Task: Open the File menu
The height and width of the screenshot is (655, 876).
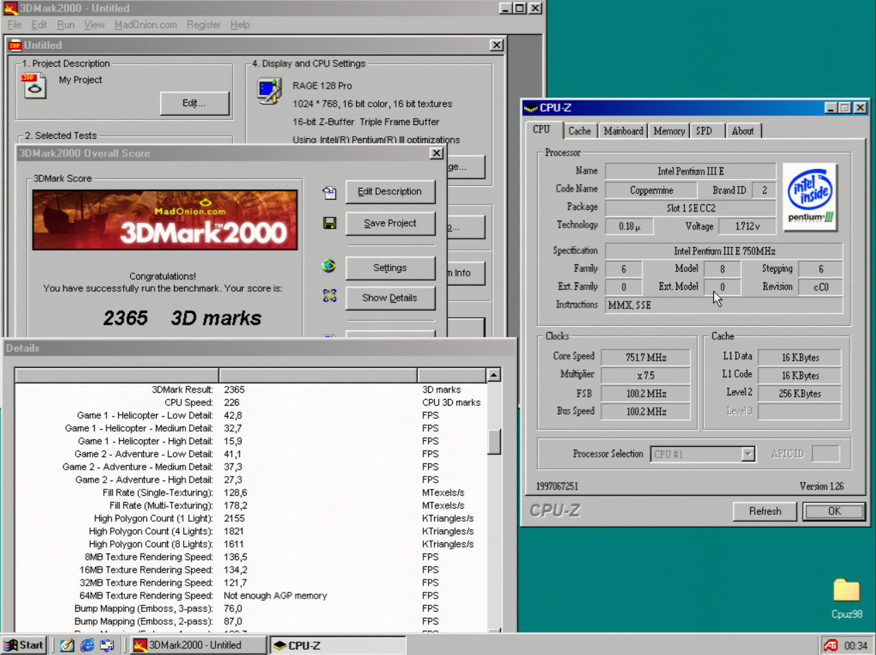Action: pos(14,25)
